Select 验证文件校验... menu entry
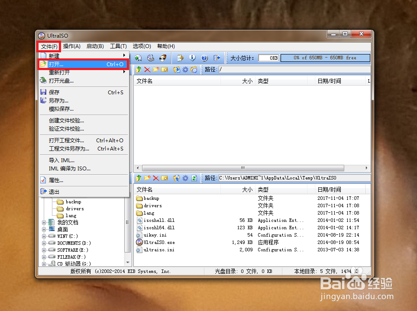Image resolution: width=417 pixels, height=311 pixels. [x=83, y=129]
